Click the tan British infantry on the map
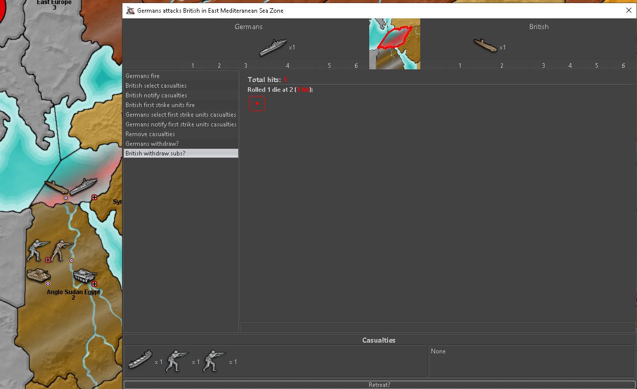 point(62,250)
